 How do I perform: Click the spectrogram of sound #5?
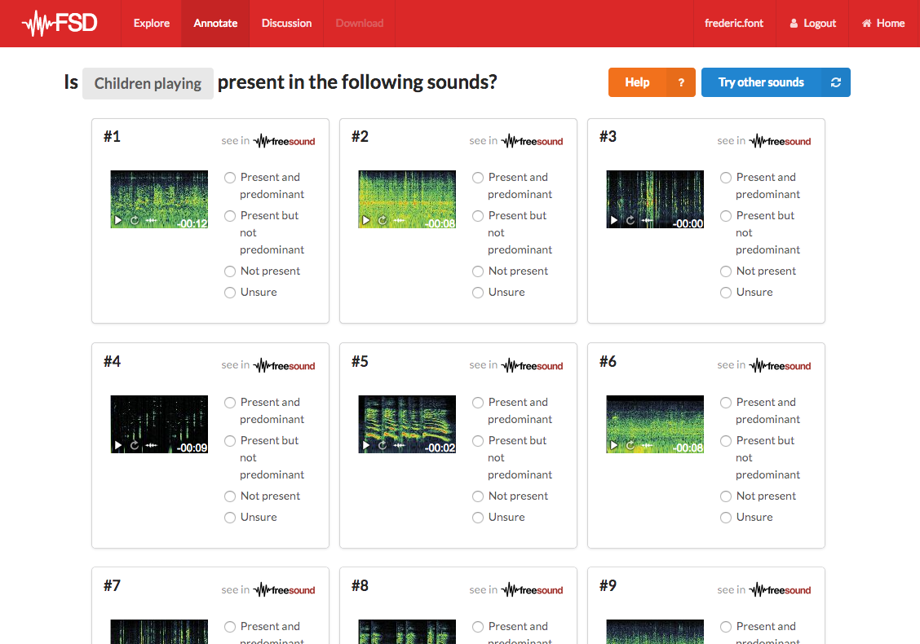tap(407, 424)
